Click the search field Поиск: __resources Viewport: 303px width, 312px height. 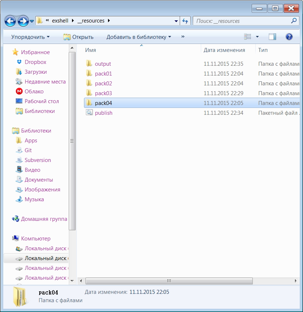[x=242, y=21]
